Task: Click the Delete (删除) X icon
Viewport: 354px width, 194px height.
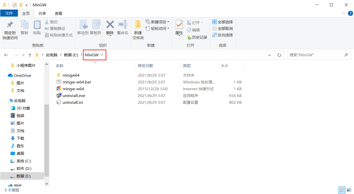Action: (x=110, y=25)
